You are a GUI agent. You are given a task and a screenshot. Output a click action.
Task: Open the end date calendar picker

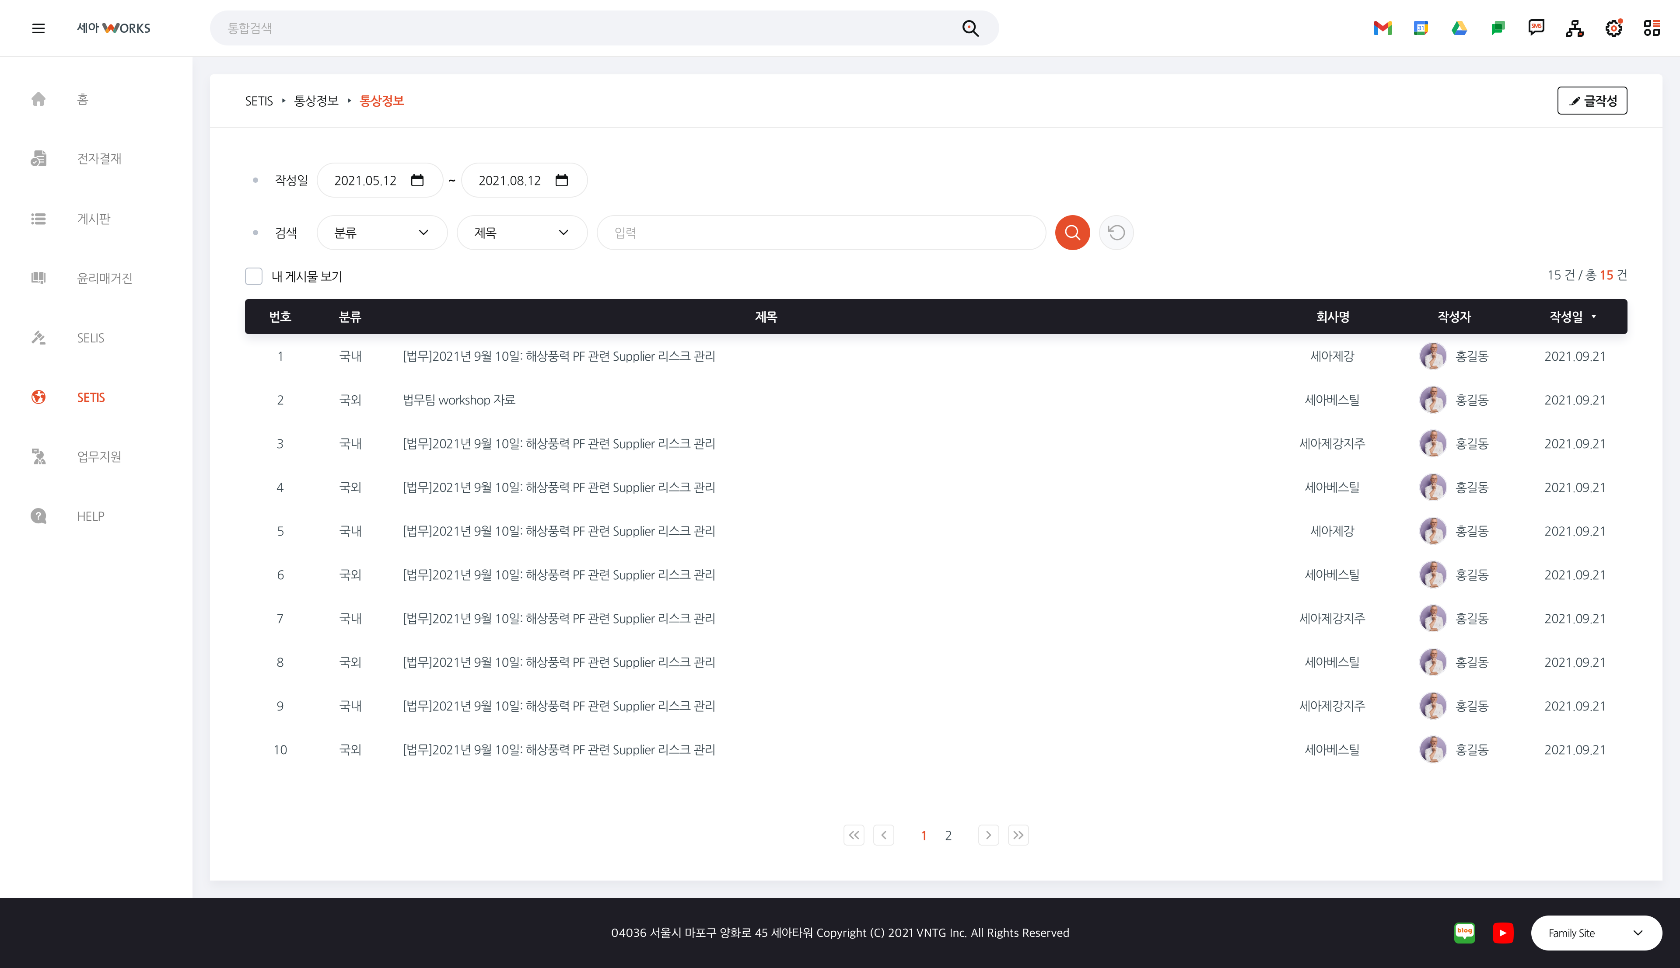point(561,180)
